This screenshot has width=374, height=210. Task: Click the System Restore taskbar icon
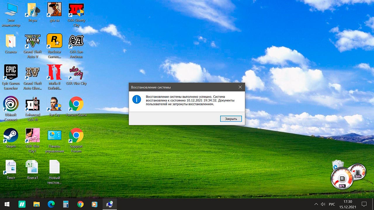point(110,204)
